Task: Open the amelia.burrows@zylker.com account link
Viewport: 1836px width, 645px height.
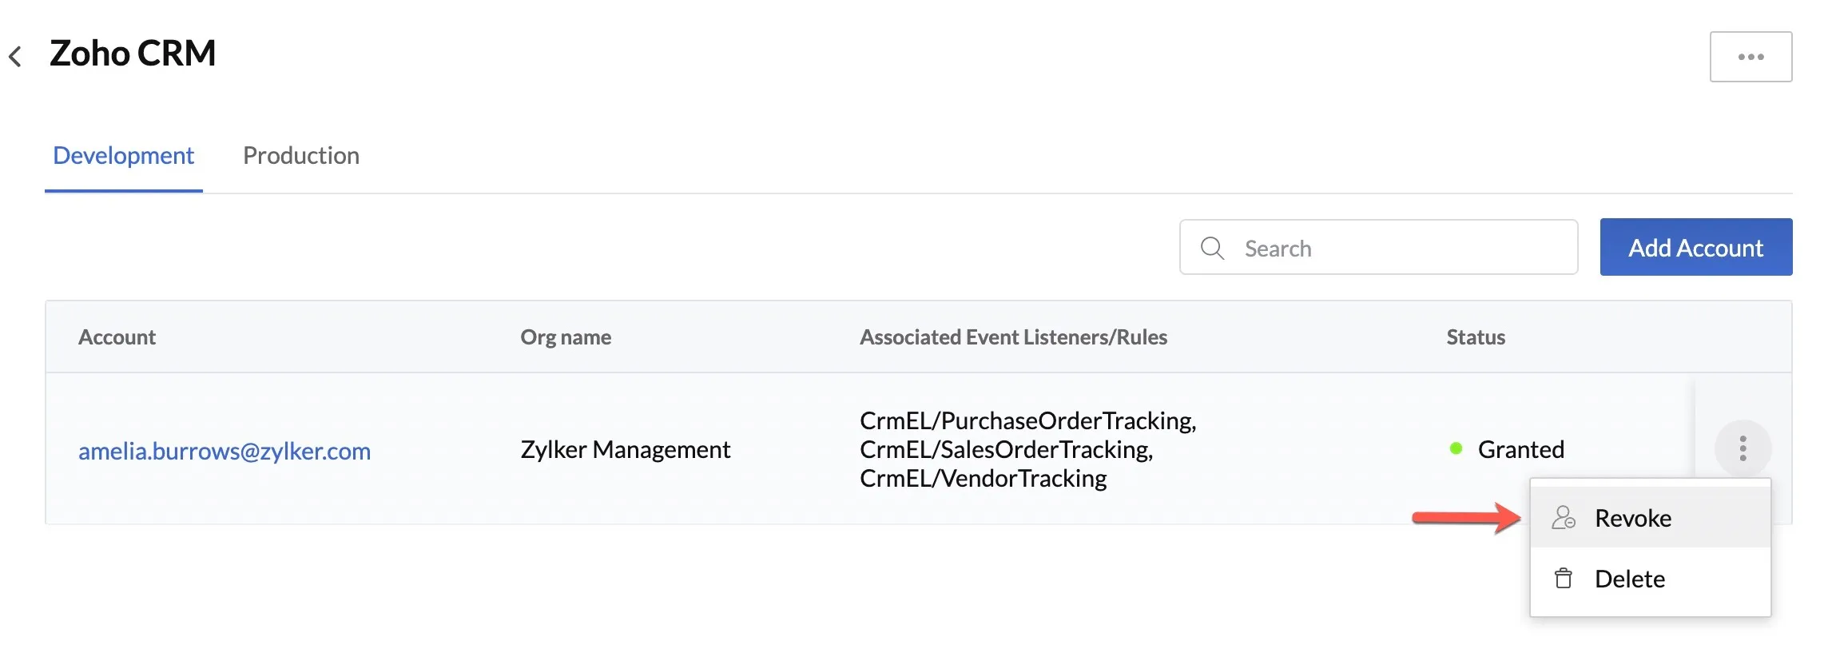Action: [x=225, y=451]
